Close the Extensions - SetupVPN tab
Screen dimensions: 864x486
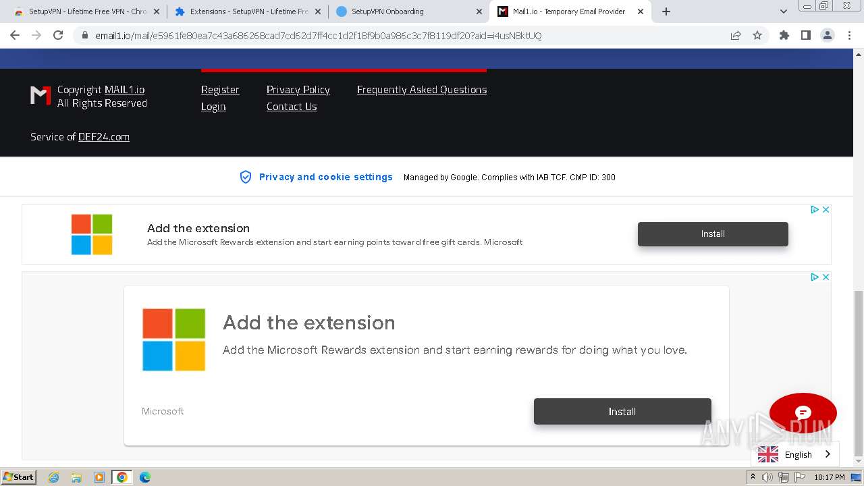[318, 11]
